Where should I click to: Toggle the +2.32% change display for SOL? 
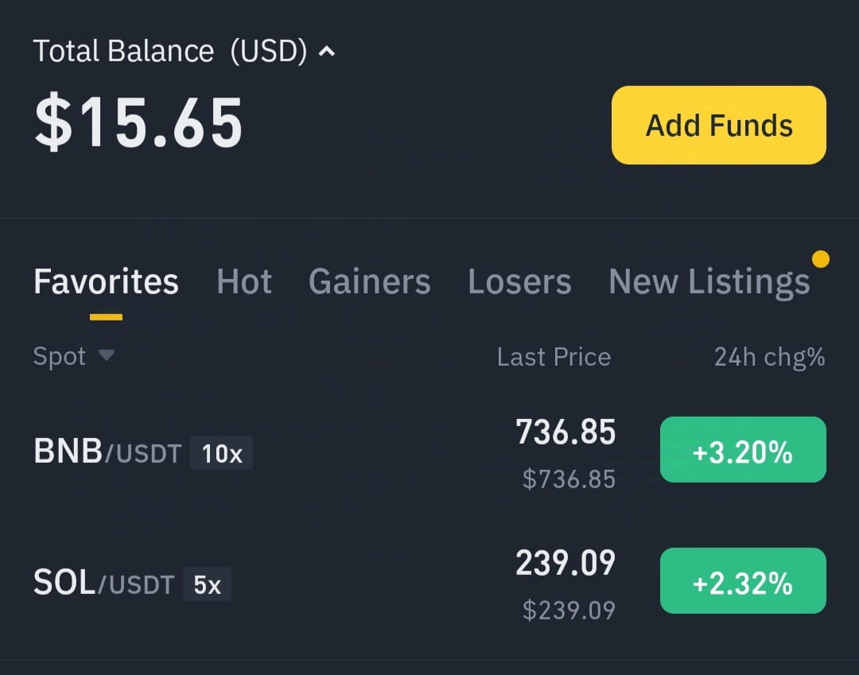(743, 581)
